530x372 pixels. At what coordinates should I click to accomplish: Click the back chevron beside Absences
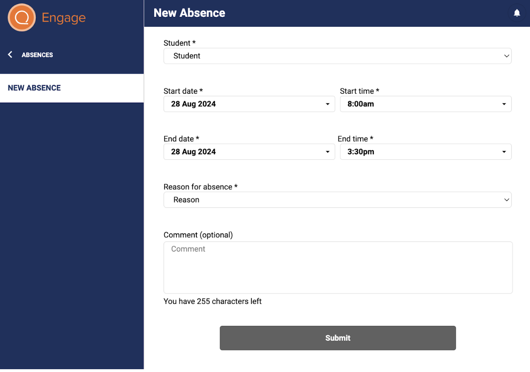(x=10, y=55)
